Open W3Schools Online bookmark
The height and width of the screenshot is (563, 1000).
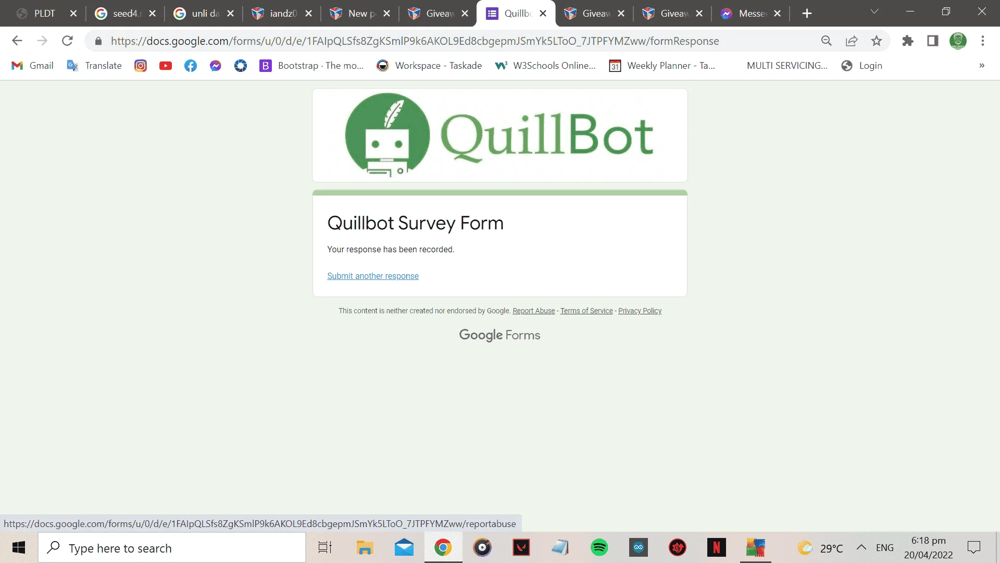545,66
